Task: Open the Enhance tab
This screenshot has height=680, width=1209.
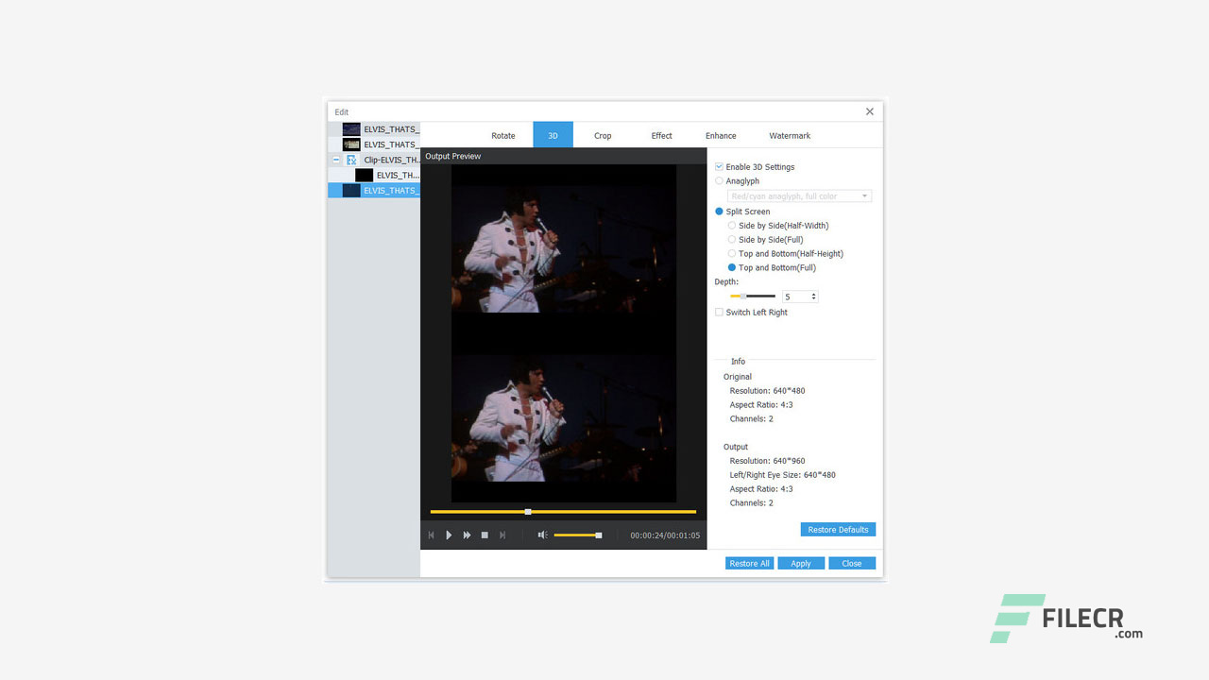Action: [721, 136]
